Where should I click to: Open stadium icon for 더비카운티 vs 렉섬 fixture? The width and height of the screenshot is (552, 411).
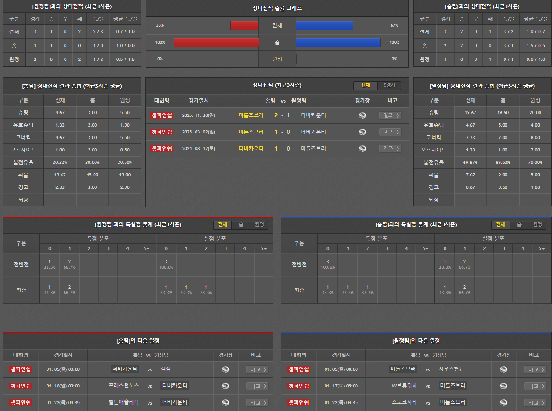226,369
